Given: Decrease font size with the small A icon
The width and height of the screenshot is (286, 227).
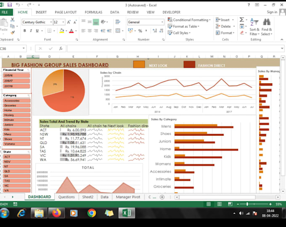Looking at the screenshot, I should [x=75, y=22].
